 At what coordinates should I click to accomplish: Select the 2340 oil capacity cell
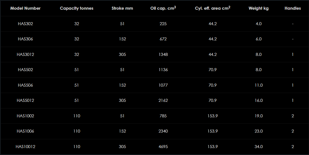click(x=163, y=131)
